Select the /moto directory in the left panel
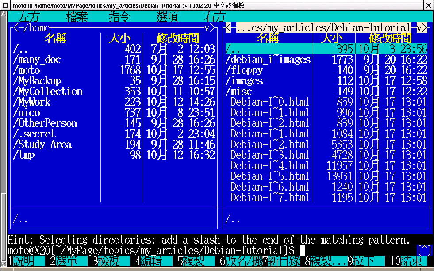Image resolution: width=434 pixels, height=271 pixels. click(114, 70)
